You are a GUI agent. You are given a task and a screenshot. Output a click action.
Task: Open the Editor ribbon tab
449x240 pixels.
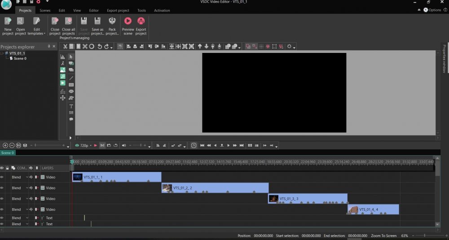pyautogui.click(x=94, y=10)
